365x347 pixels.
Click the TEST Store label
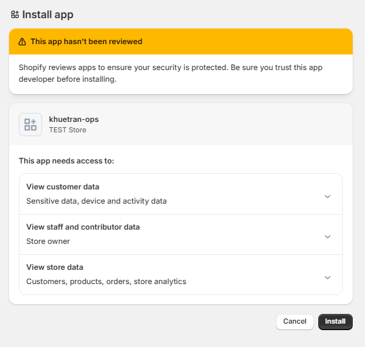(67, 130)
